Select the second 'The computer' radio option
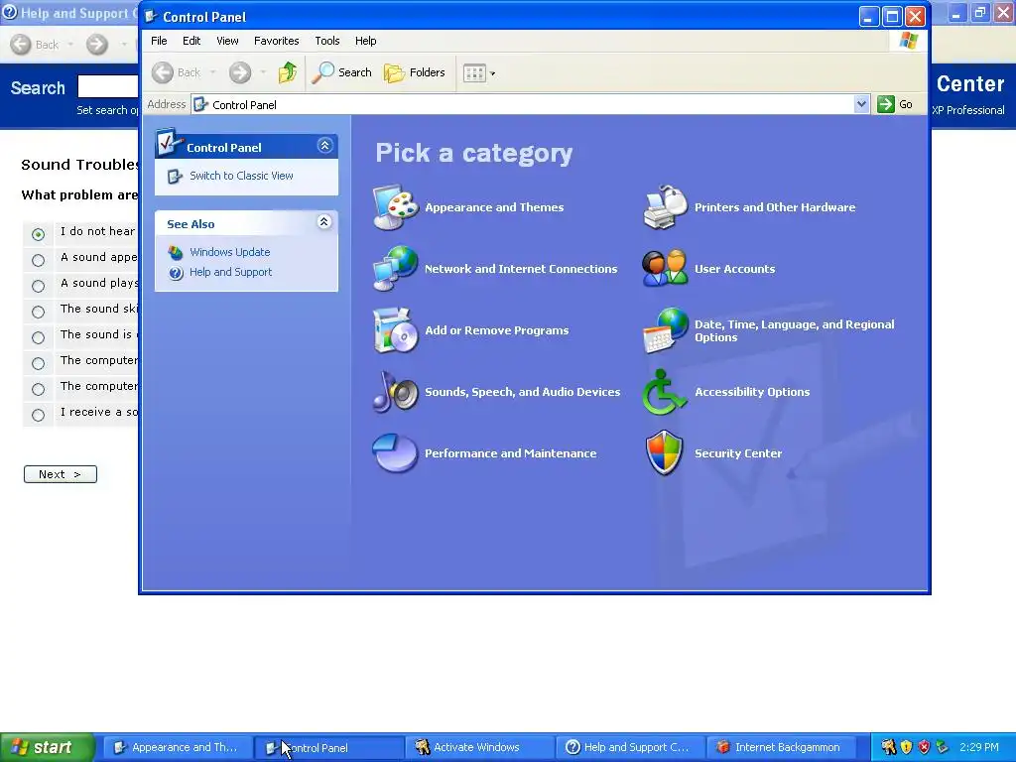The width and height of the screenshot is (1016, 762). (39, 389)
